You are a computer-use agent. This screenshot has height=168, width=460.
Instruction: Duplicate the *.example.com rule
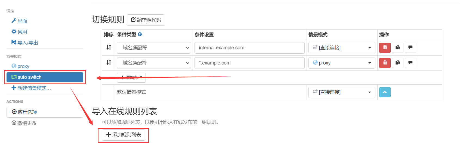click(397, 63)
